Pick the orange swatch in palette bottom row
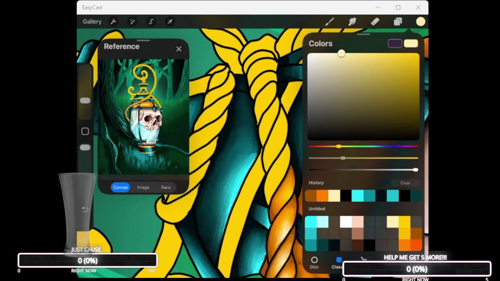500x281 pixels. 404,245
